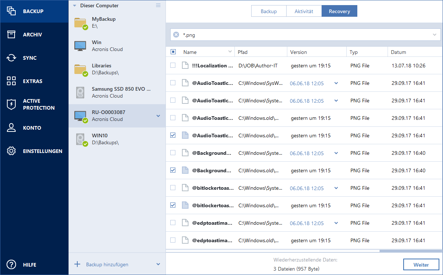Open the Sync section icon
Screen dimensions: 443x275
(x=11, y=58)
